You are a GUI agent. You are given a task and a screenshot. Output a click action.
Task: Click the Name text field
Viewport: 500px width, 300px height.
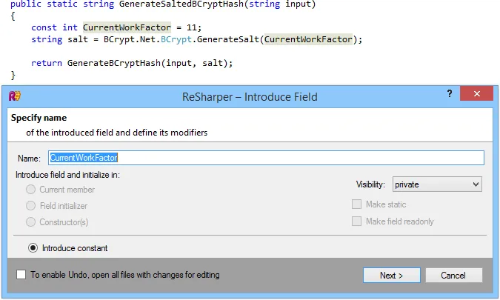(265, 158)
